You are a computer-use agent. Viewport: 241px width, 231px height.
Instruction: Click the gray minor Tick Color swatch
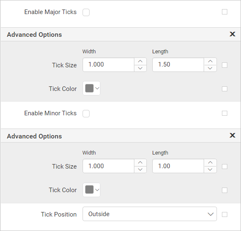90,190
